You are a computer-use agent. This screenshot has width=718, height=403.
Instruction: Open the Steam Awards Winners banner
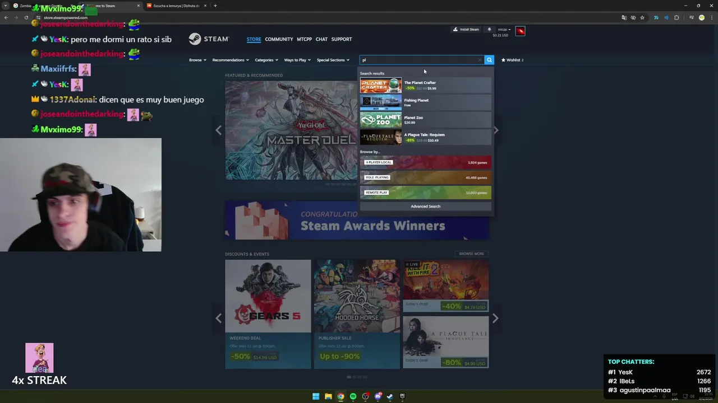(x=357, y=220)
